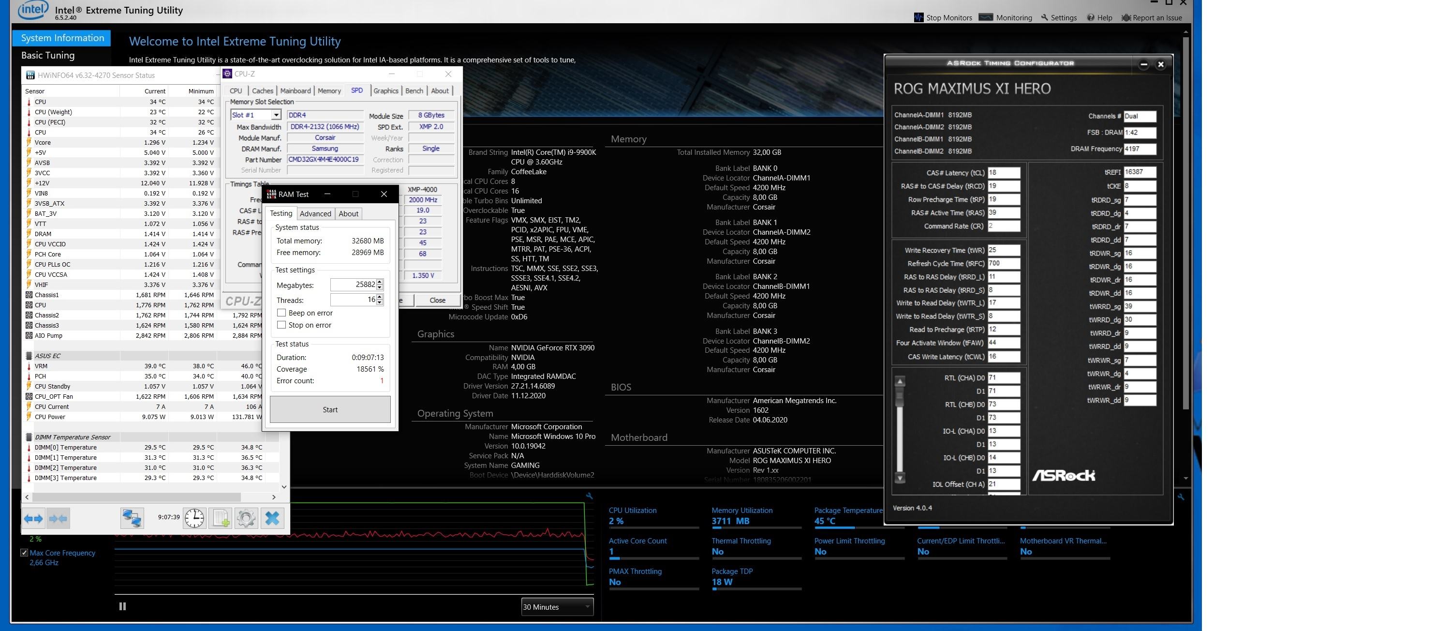Close the ASRock Timing Configurator window
The image size is (1451, 631).
(x=1160, y=64)
